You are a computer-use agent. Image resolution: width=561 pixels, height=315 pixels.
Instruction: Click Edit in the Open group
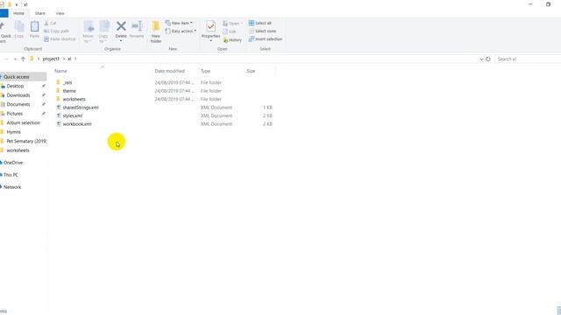point(230,31)
